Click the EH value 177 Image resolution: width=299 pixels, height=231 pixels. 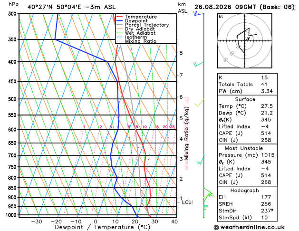(x=266, y=197)
